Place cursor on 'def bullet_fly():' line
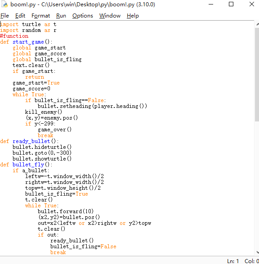 tap(26, 165)
